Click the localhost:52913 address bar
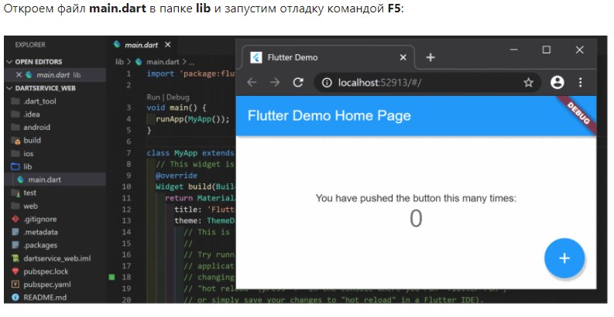 (427, 83)
